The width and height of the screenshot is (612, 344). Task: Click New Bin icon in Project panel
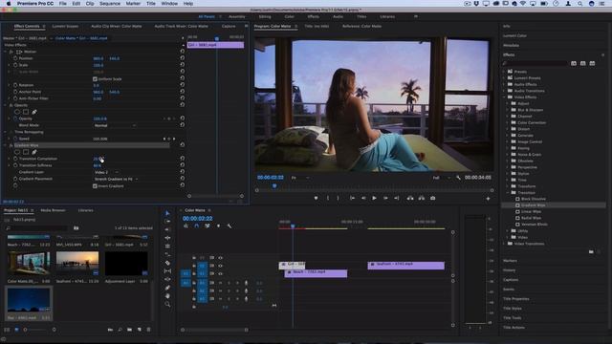click(x=130, y=330)
